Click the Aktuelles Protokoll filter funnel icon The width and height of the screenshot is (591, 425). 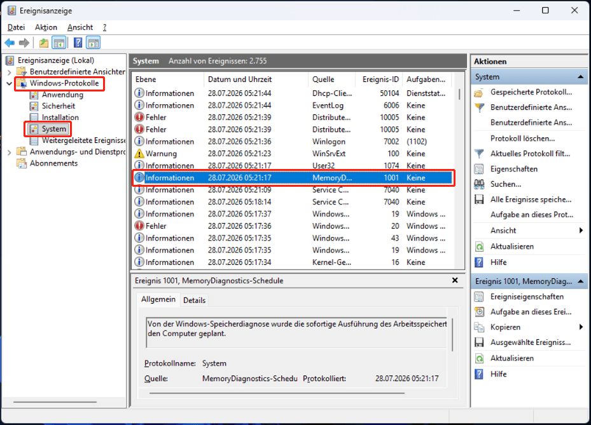(x=479, y=154)
